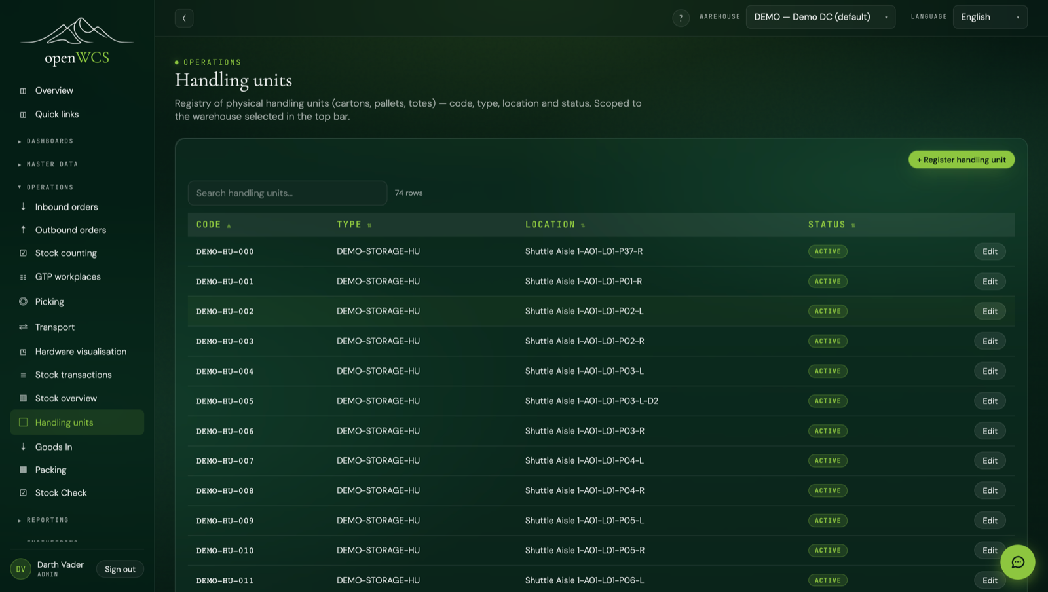The width and height of the screenshot is (1048, 592).
Task: Click Register handling unit button
Action: [x=961, y=160]
